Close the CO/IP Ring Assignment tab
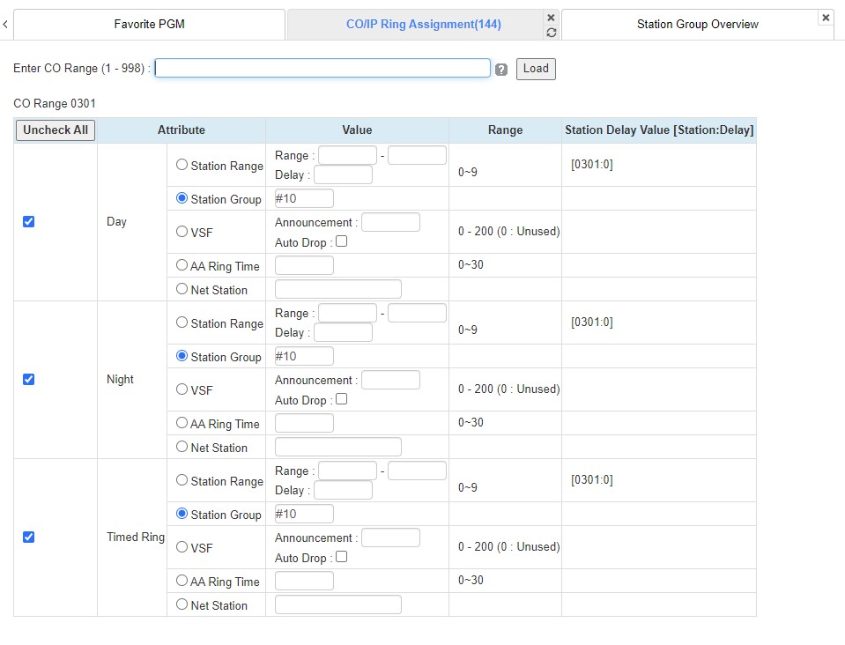The height and width of the screenshot is (645, 845). (552, 18)
